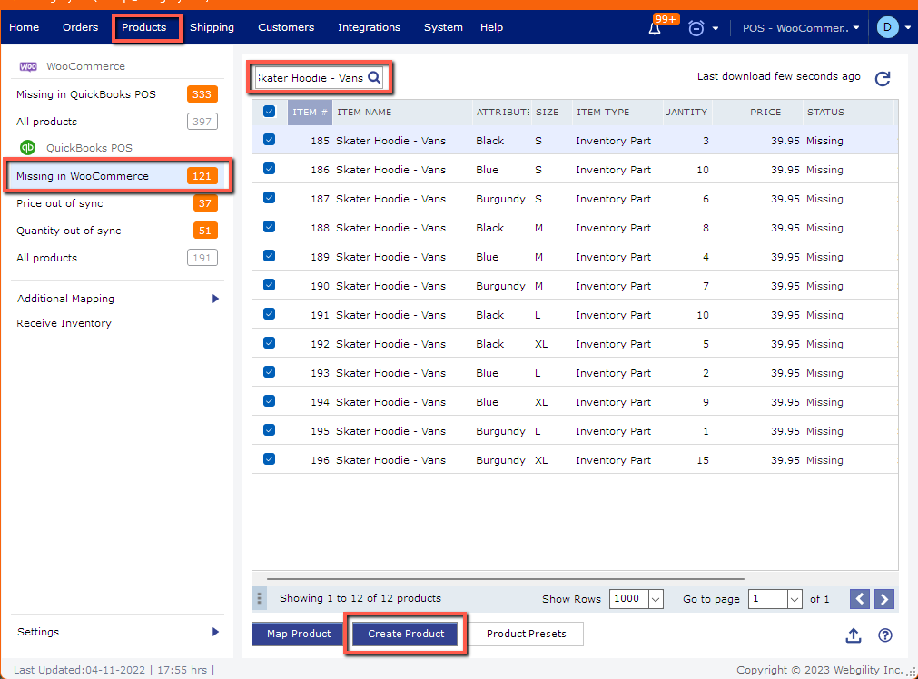Uncheck the checkbox for item 192
The height and width of the screenshot is (679, 918).
point(270,342)
